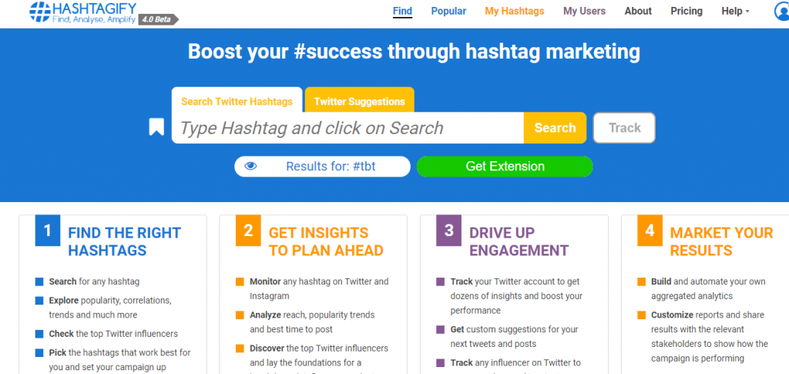Click the Get Insights To Plan Ahead heading
The image size is (789, 374).
[326, 241]
